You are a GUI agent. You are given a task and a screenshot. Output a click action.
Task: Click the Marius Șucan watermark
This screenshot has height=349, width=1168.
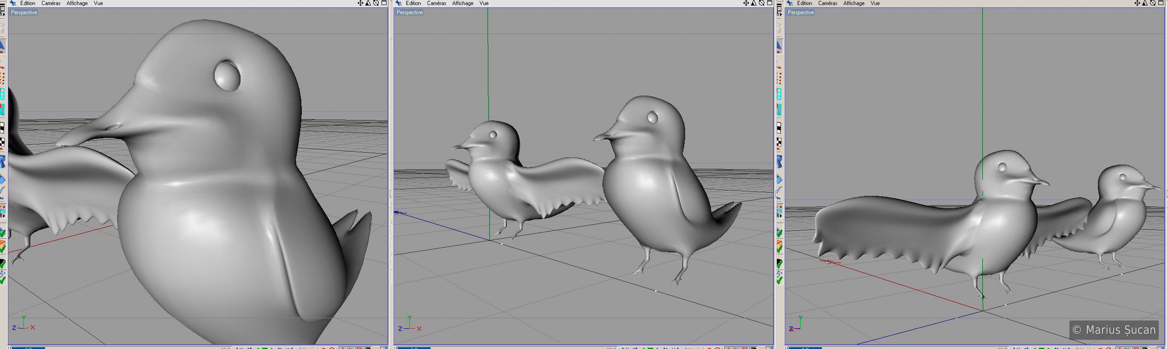click(1114, 330)
